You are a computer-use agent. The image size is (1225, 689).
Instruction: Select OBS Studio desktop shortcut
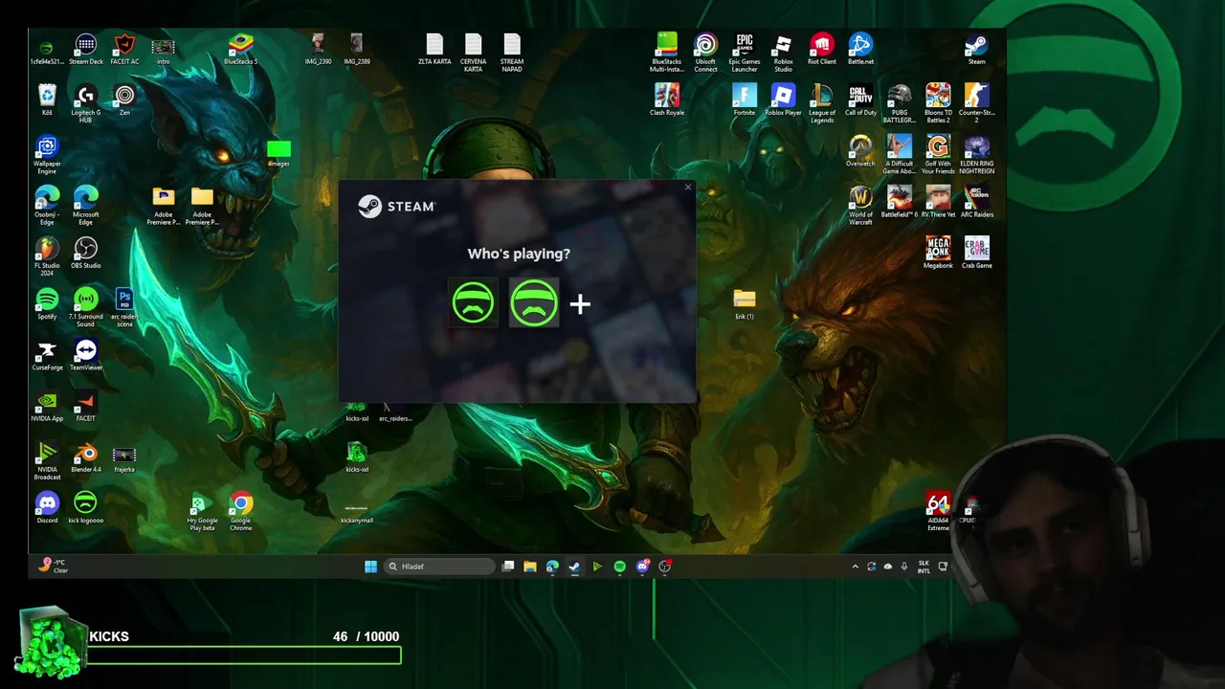pyautogui.click(x=86, y=253)
